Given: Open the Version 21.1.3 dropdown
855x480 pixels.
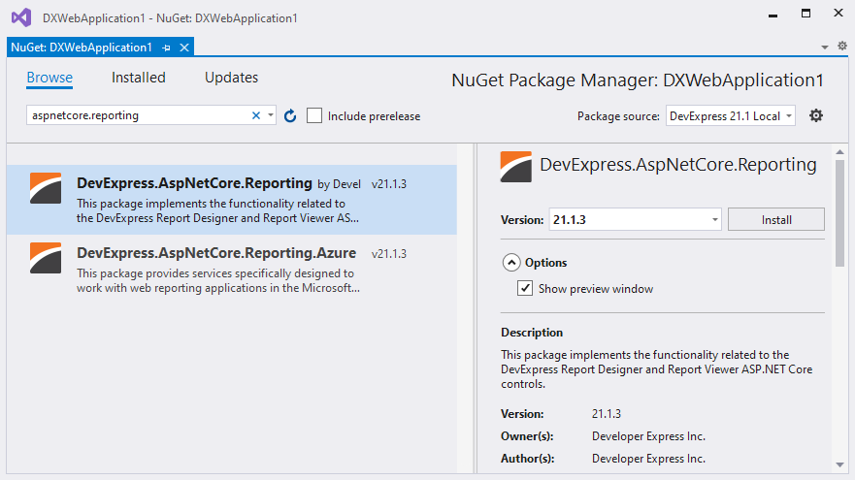Looking at the screenshot, I should pyautogui.click(x=635, y=219).
